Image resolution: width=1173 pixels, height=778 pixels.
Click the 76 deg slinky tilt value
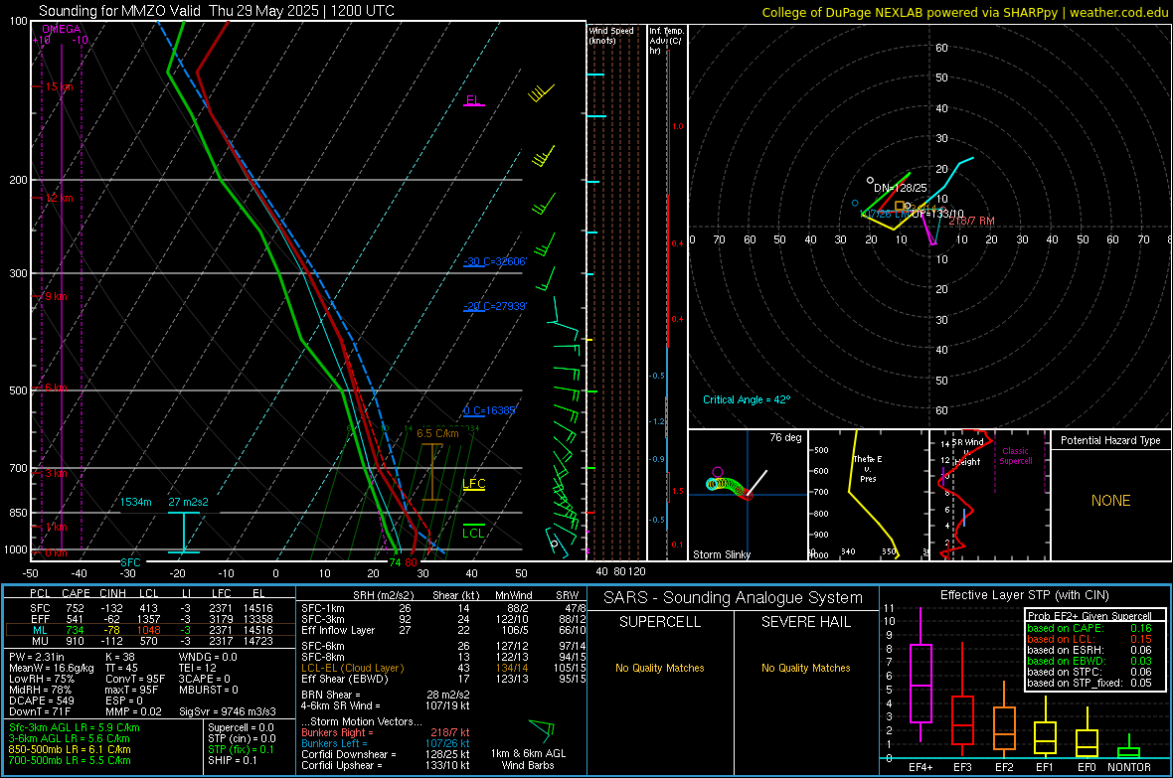(x=785, y=437)
